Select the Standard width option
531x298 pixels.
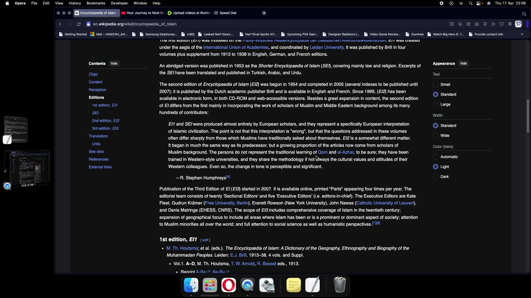click(x=436, y=125)
